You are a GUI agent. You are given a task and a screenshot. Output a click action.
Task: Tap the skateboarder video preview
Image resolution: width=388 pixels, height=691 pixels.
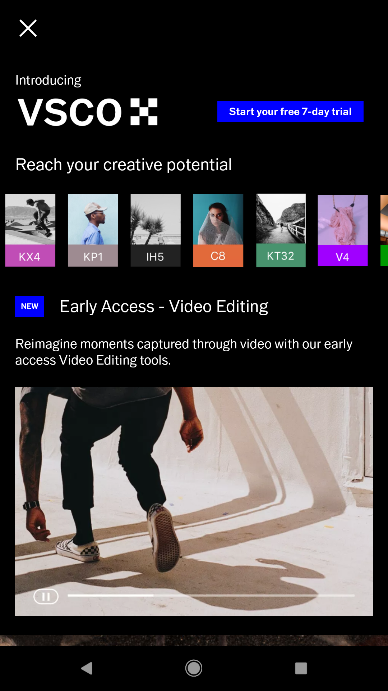[194, 501]
